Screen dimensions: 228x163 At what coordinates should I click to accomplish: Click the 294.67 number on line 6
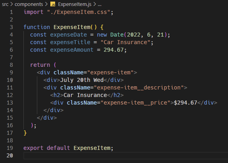[x=113, y=50]
